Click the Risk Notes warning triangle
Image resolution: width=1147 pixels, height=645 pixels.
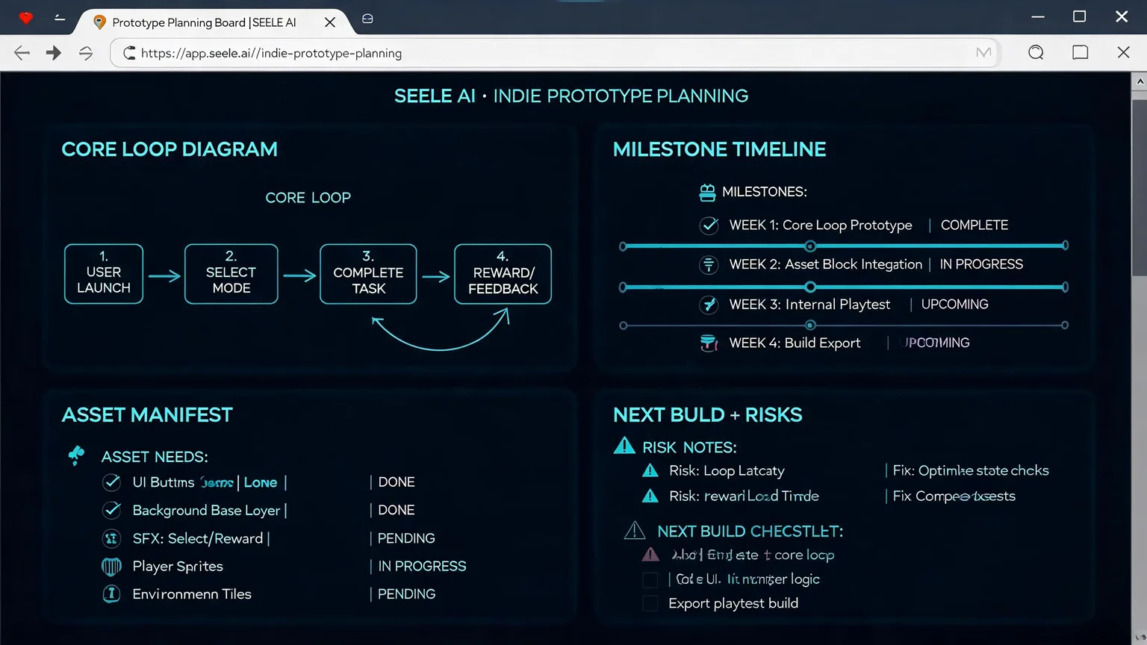pyautogui.click(x=624, y=446)
